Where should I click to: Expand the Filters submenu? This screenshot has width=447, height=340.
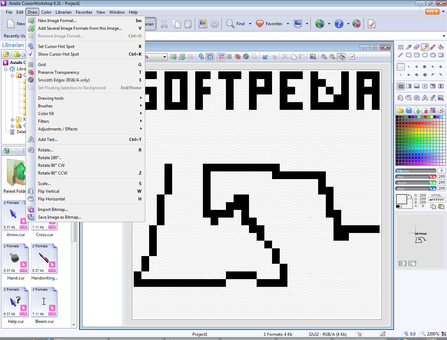pos(85,121)
